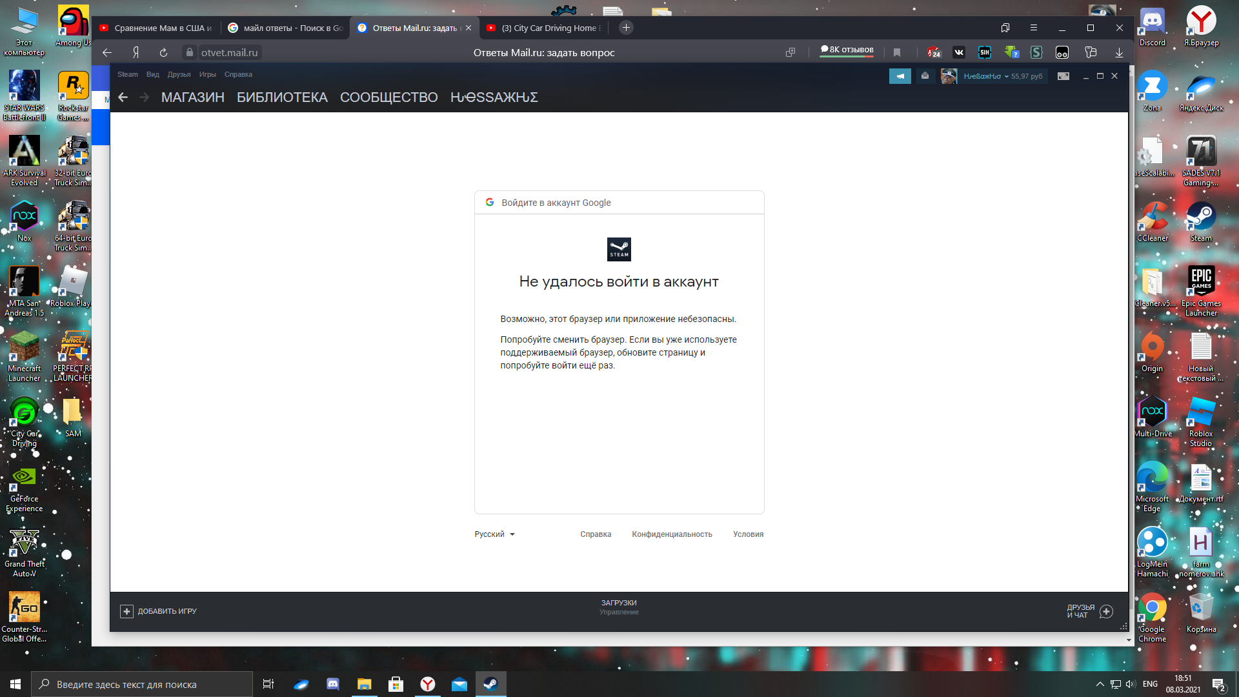Open Minecraft Launcher desktop shortcut
The image size is (1239, 697).
(25, 357)
